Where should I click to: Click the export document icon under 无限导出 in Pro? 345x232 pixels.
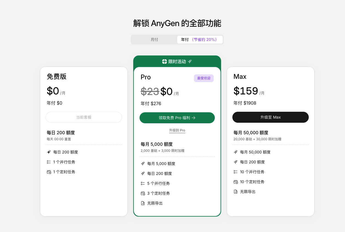[143, 203]
